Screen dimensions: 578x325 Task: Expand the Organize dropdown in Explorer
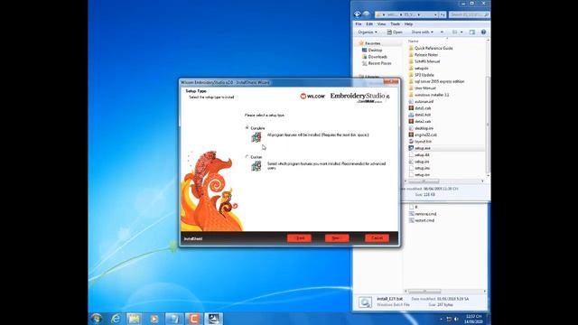368,32
